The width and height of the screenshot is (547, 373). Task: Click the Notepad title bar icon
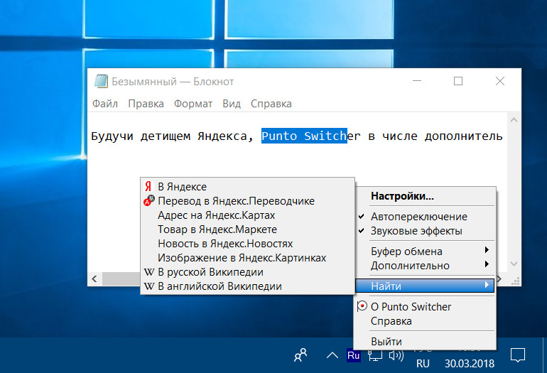pos(101,81)
